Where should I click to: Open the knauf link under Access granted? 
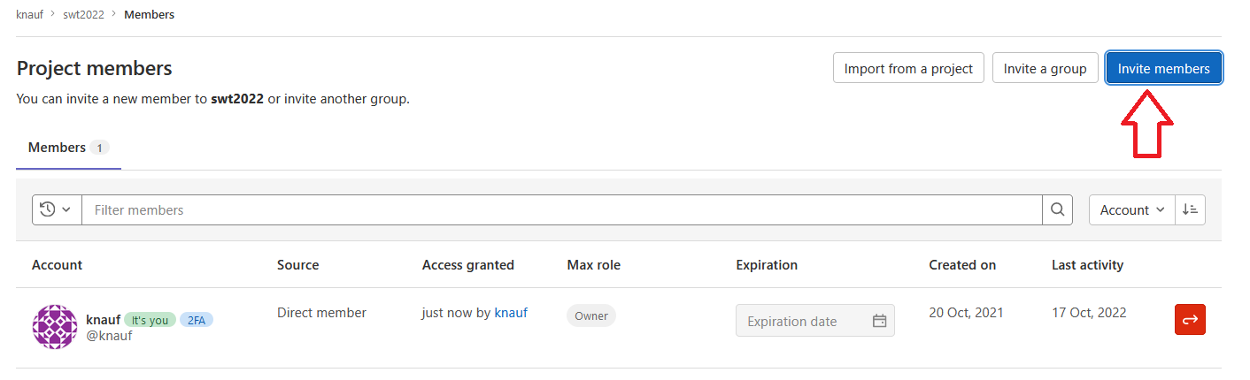pos(511,313)
